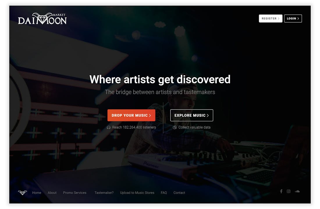This screenshot has width=320, height=209.
Task: Visit the Tastemaker? footer link
Action: (104, 193)
